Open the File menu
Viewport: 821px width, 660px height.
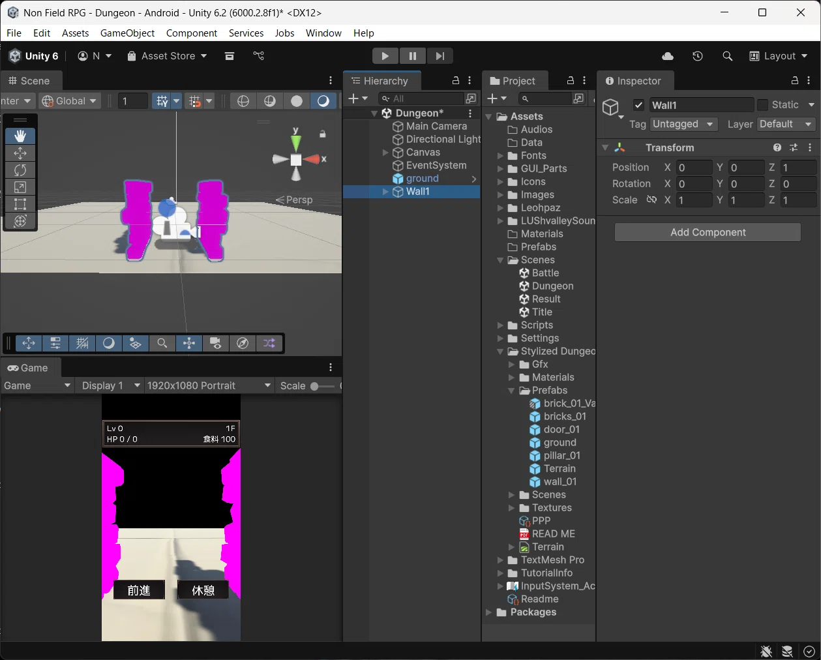pyautogui.click(x=14, y=33)
